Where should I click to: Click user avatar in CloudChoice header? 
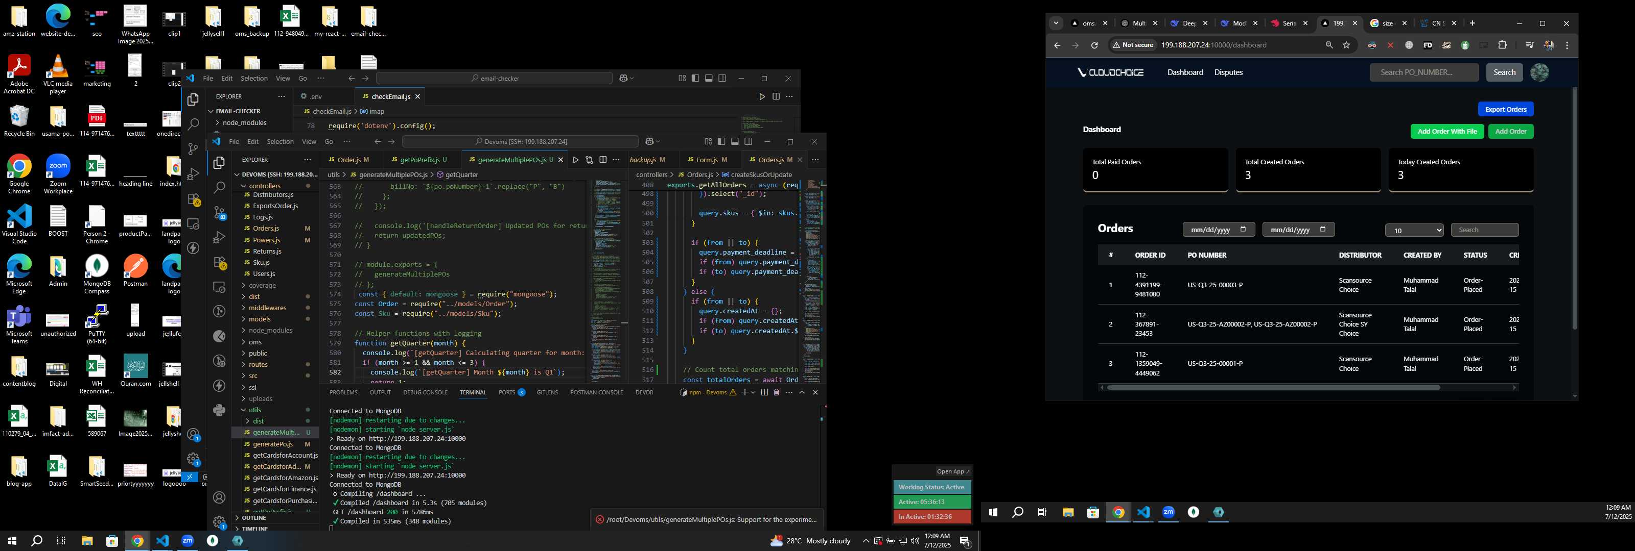1539,72
